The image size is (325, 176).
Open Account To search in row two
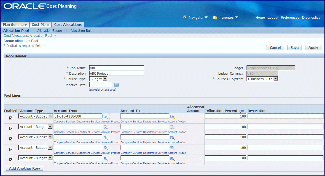[172, 127]
